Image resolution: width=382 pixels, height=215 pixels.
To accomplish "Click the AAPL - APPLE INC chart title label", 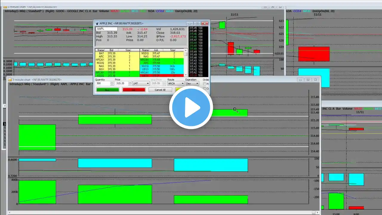I will (x=73, y=84).
